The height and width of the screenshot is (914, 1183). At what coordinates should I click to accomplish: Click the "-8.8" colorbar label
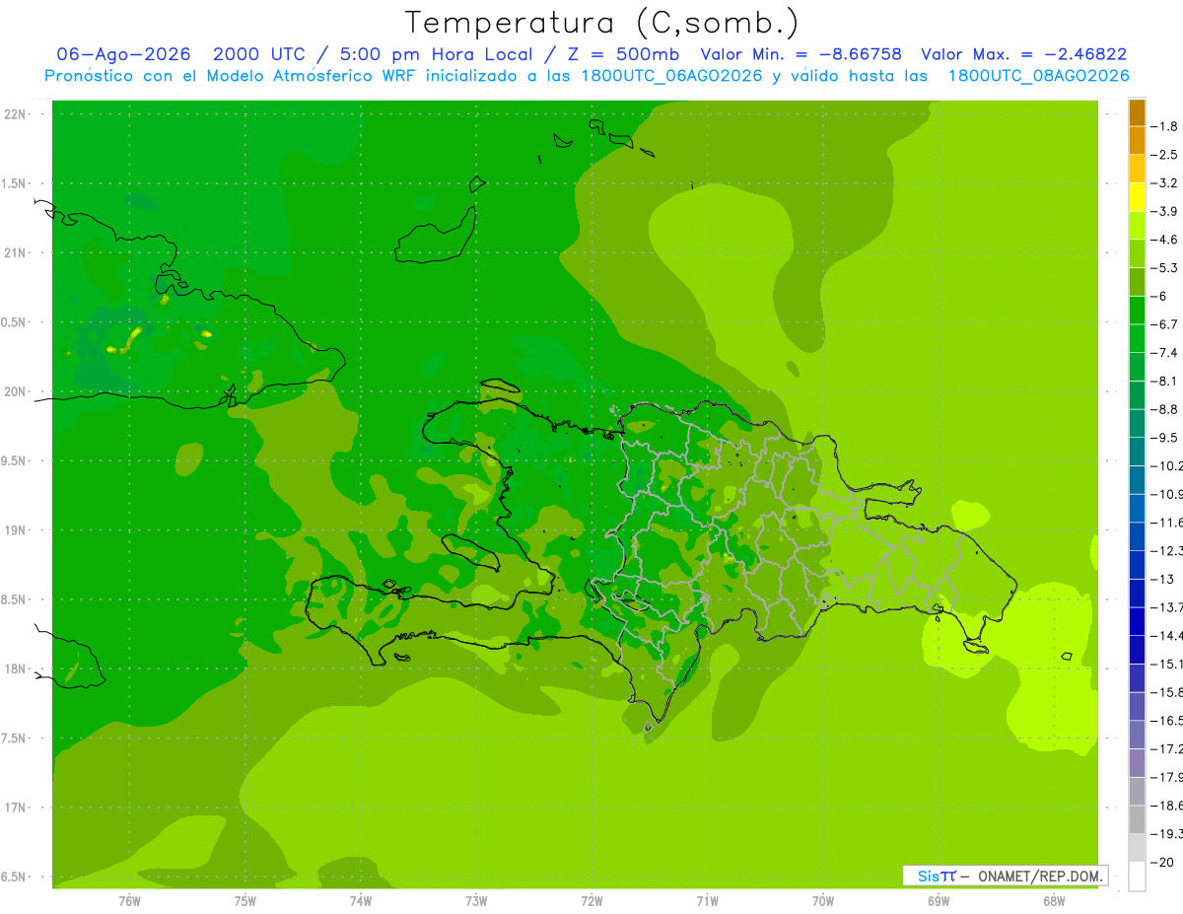point(1164,409)
